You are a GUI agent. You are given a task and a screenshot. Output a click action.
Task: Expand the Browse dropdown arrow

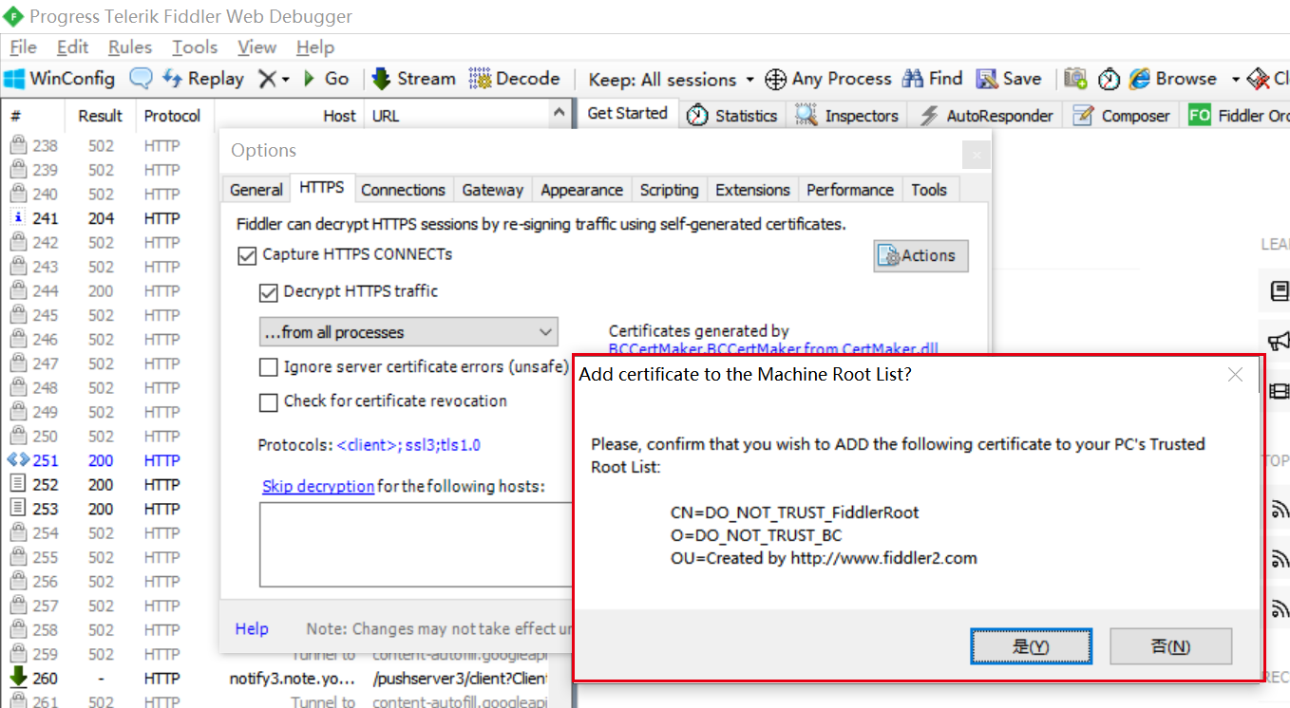pos(1235,80)
